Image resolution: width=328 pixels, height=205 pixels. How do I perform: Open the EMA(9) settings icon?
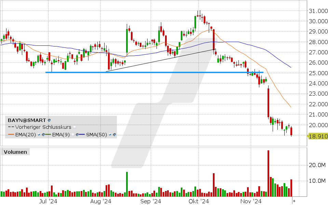pos(77,135)
